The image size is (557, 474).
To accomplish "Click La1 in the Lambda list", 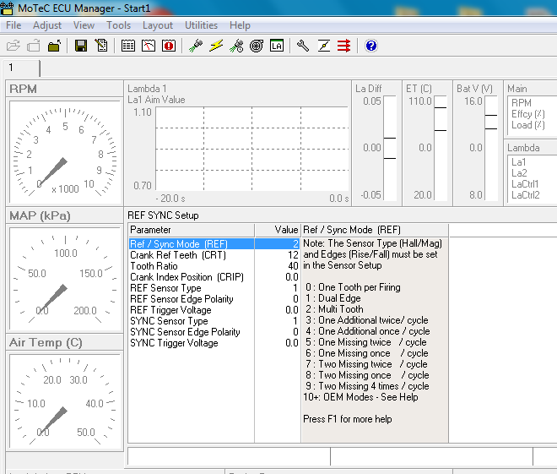I will [x=519, y=162].
